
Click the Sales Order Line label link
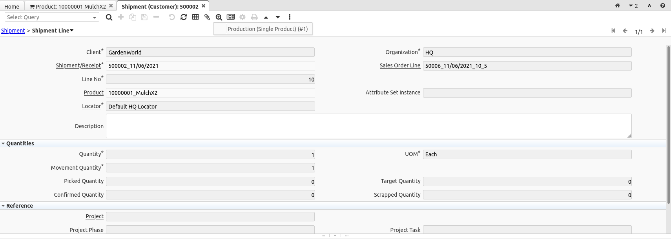click(x=399, y=65)
